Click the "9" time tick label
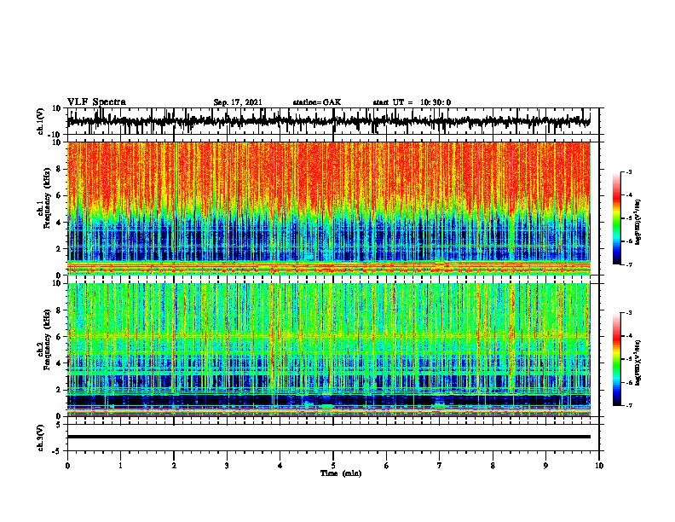 click(545, 466)
